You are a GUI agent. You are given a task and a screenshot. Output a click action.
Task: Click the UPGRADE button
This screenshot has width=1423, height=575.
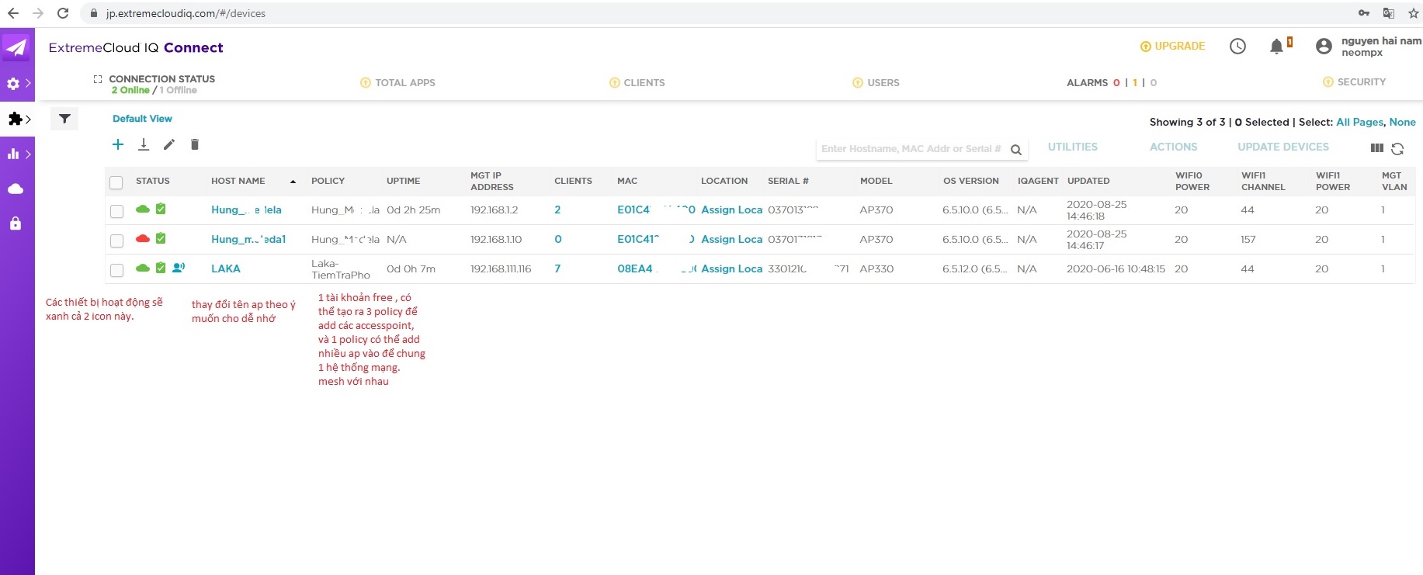point(1172,46)
